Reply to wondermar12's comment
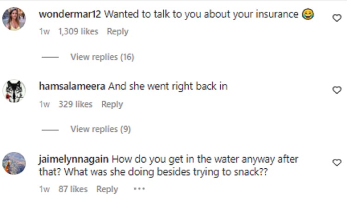Image resolution: width=347 pixels, height=201 pixels. pos(118,32)
